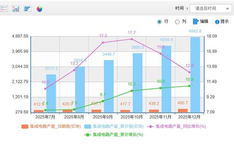Toggle the 集成电路产量_同比增长(%) legend series
The image size is (234, 149).
pos(181,126)
